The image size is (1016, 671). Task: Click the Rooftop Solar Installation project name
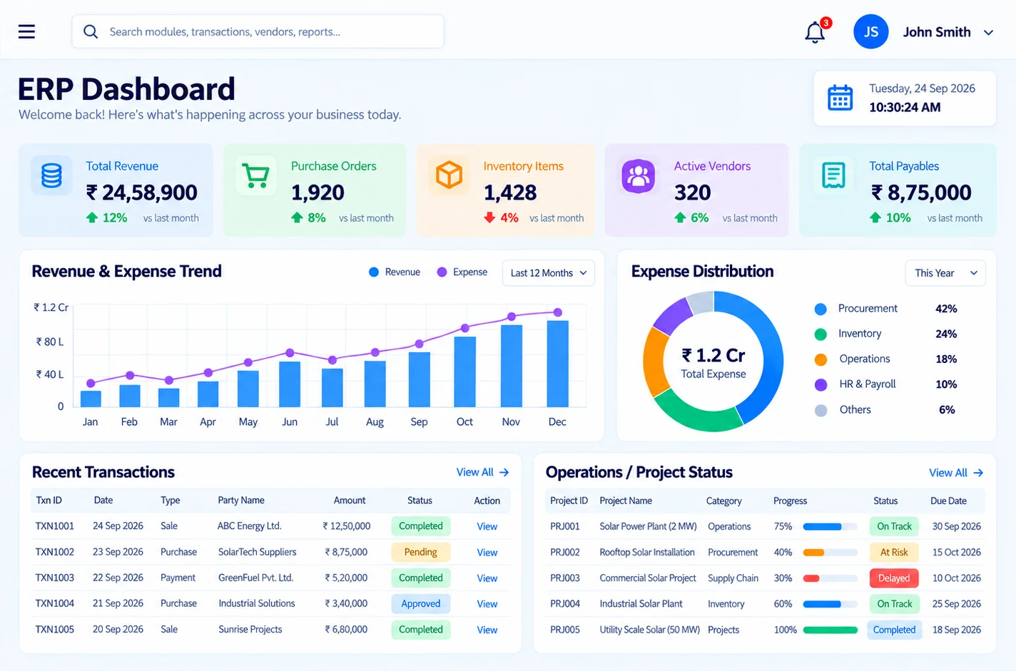point(647,553)
